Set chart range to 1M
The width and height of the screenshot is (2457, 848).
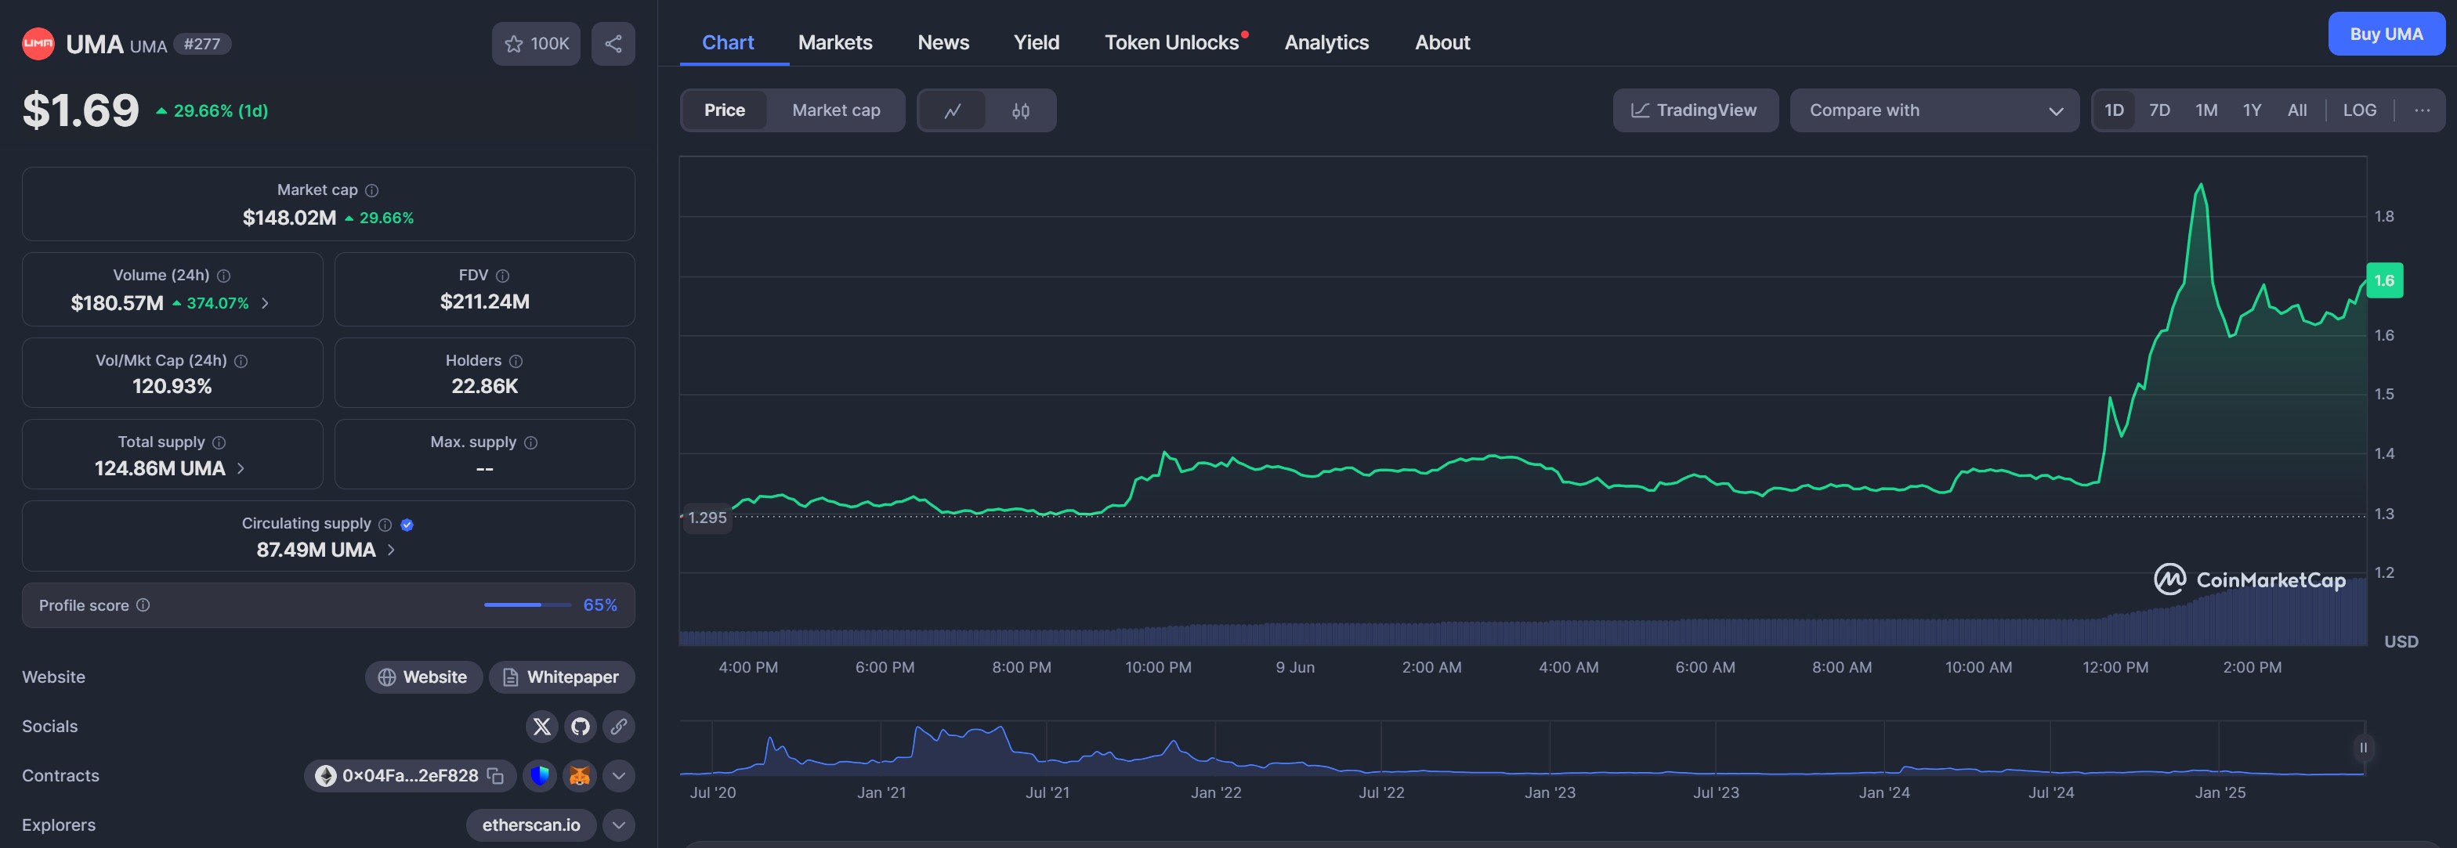(x=2206, y=110)
